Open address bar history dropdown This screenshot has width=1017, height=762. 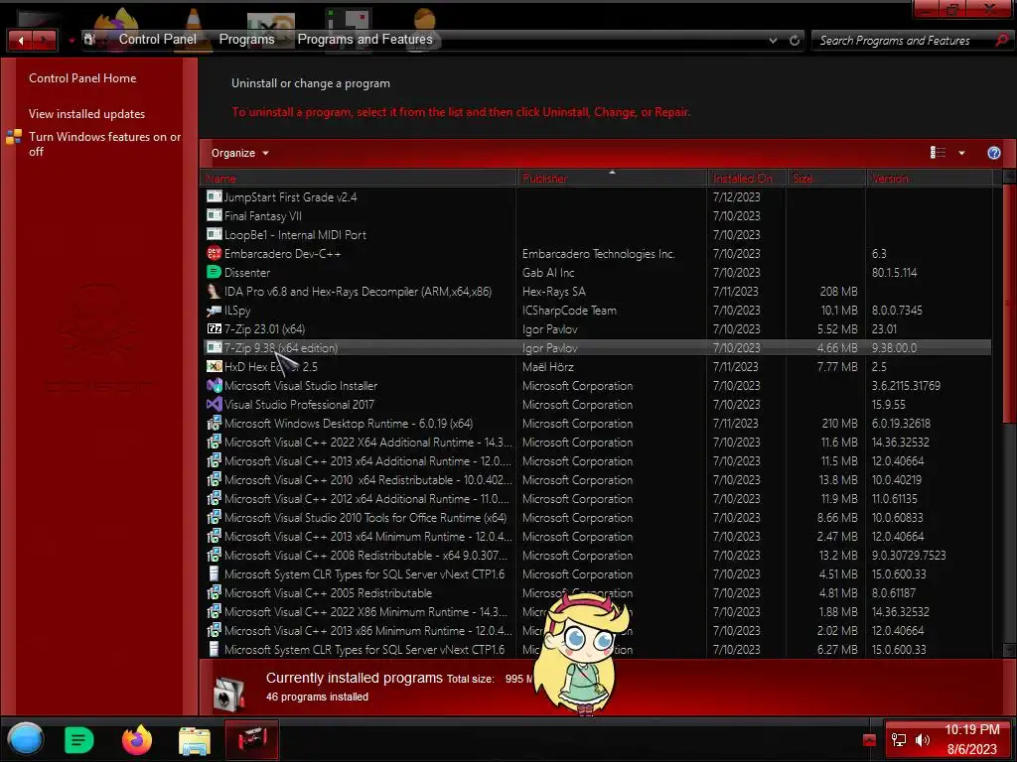pos(773,40)
